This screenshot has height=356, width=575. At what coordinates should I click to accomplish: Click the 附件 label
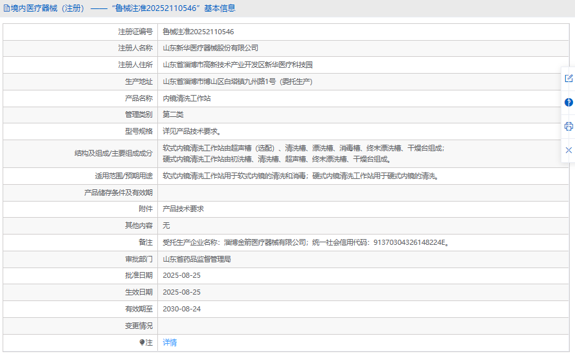point(146,209)
